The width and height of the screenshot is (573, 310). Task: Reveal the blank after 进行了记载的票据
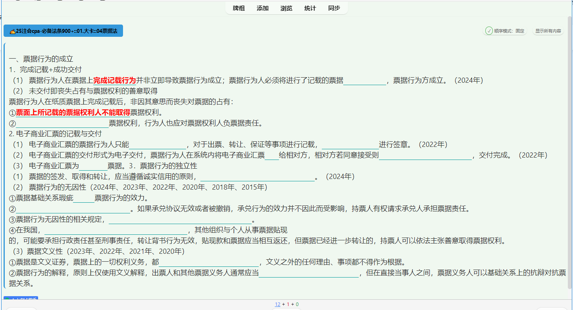[365, 80]
